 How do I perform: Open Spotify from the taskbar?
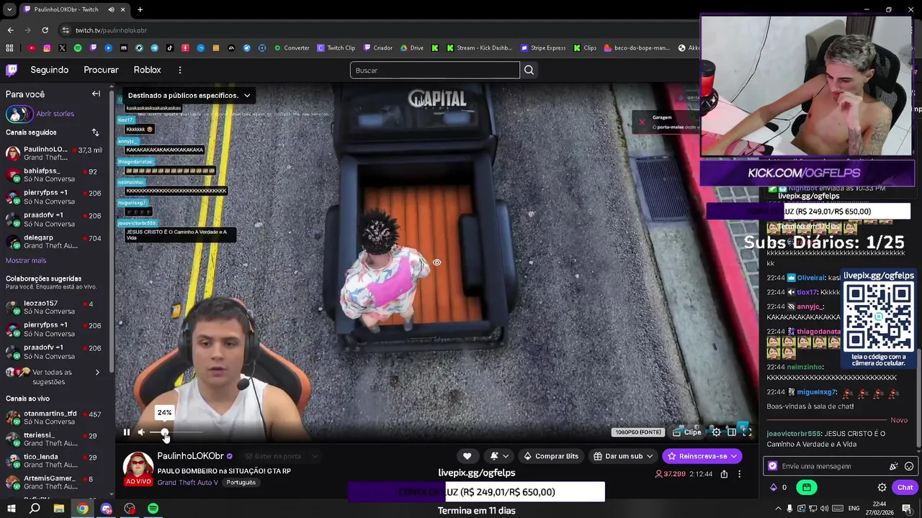153,509
